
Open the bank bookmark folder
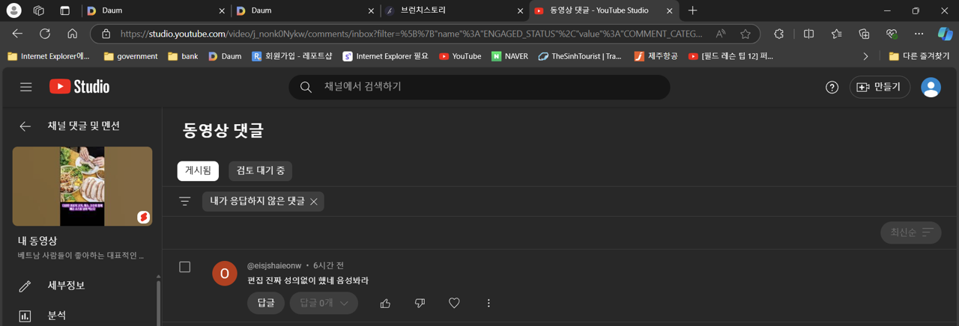183,56
